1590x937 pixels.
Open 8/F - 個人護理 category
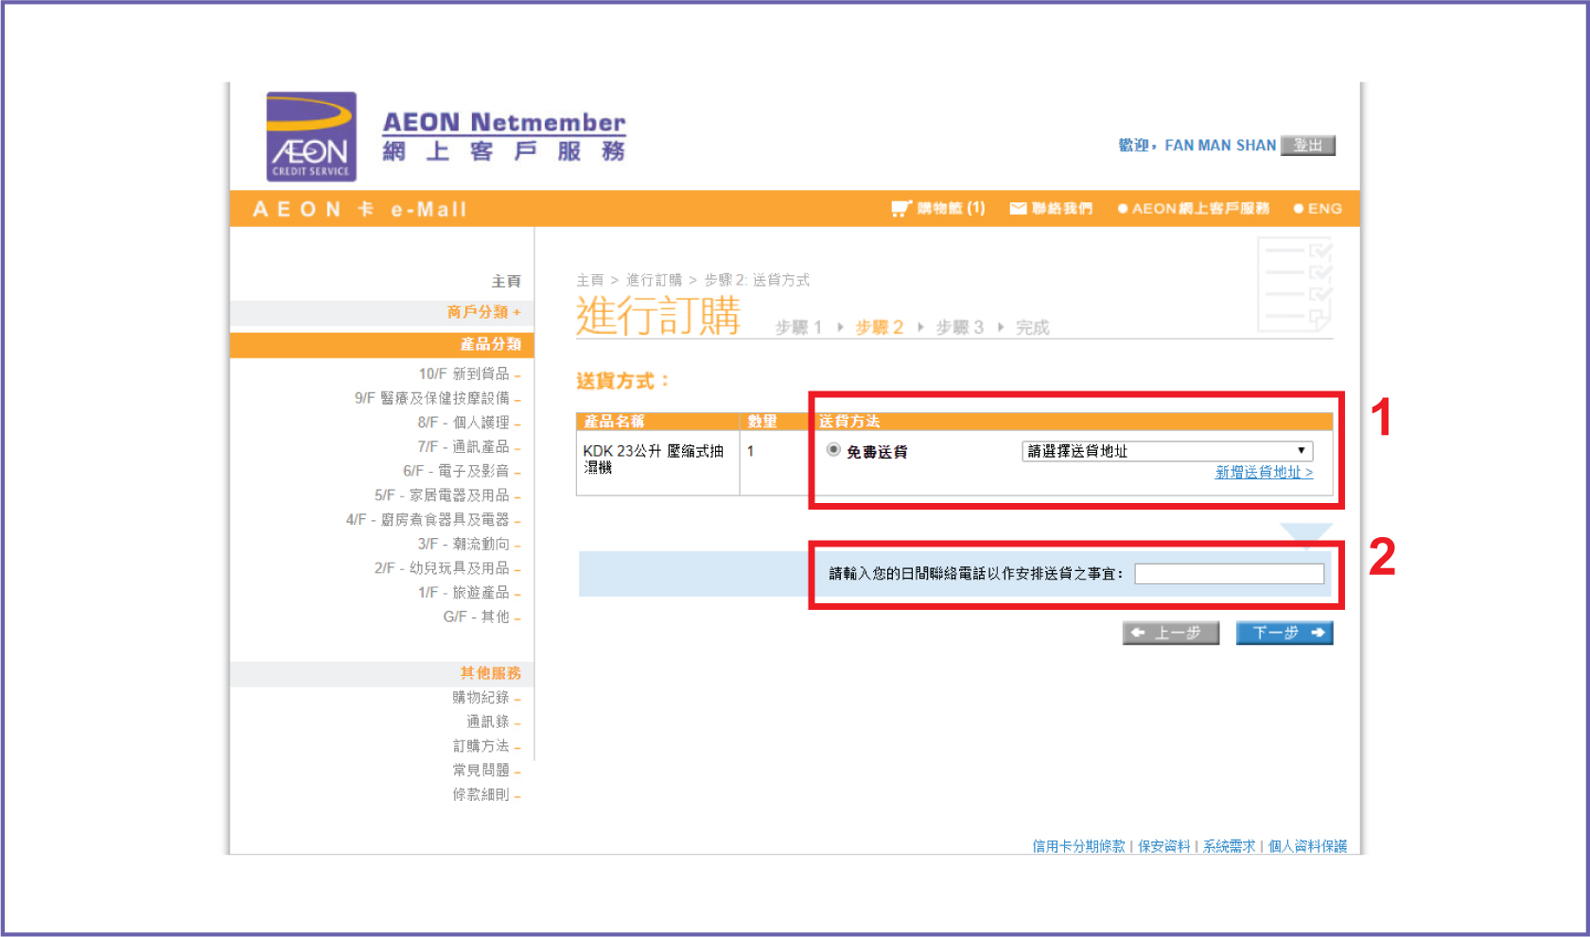(469, 423)
